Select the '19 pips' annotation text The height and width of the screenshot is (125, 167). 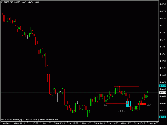click(121, 111)
